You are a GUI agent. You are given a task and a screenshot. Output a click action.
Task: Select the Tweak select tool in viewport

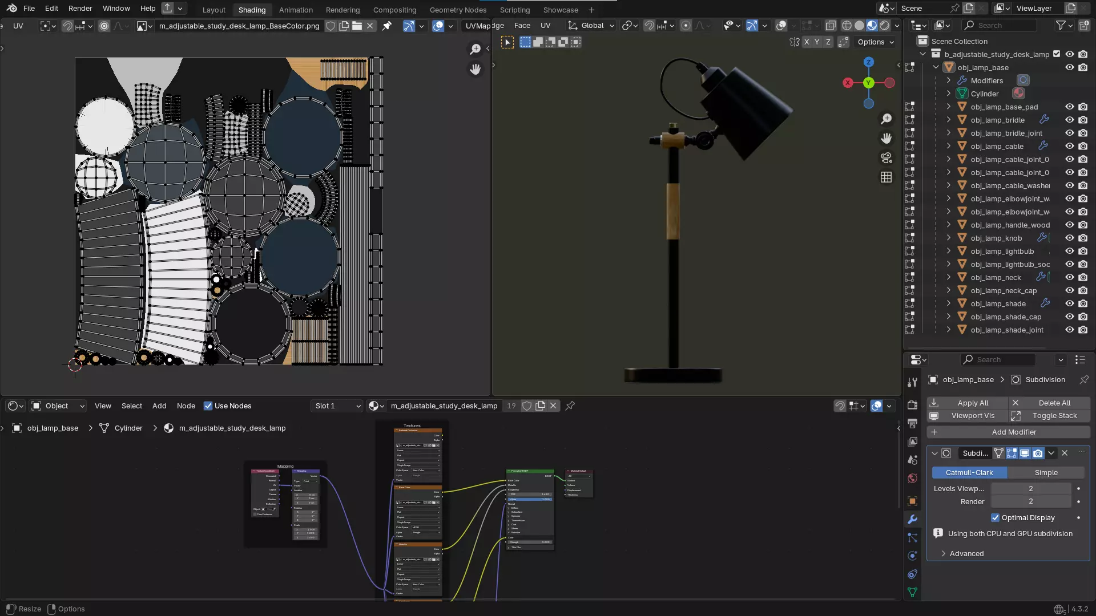point(507,42)
